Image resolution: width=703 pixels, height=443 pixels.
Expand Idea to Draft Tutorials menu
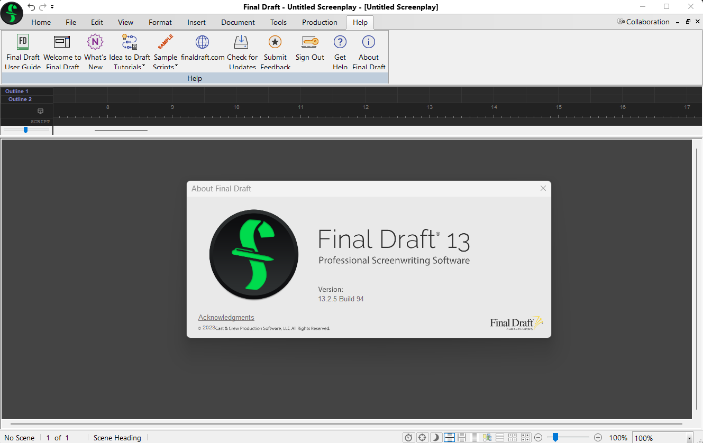pyautogui.click(x=130, y=52)
